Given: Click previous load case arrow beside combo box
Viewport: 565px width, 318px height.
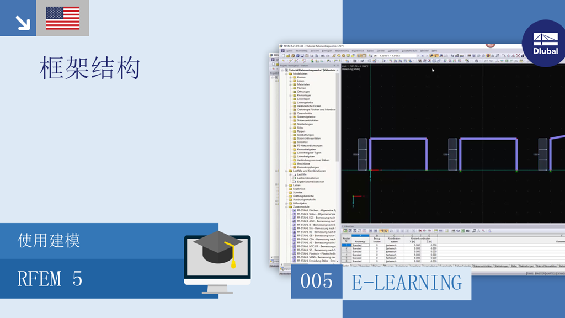Looking at the screenshot, I should [x=423, y=56].
